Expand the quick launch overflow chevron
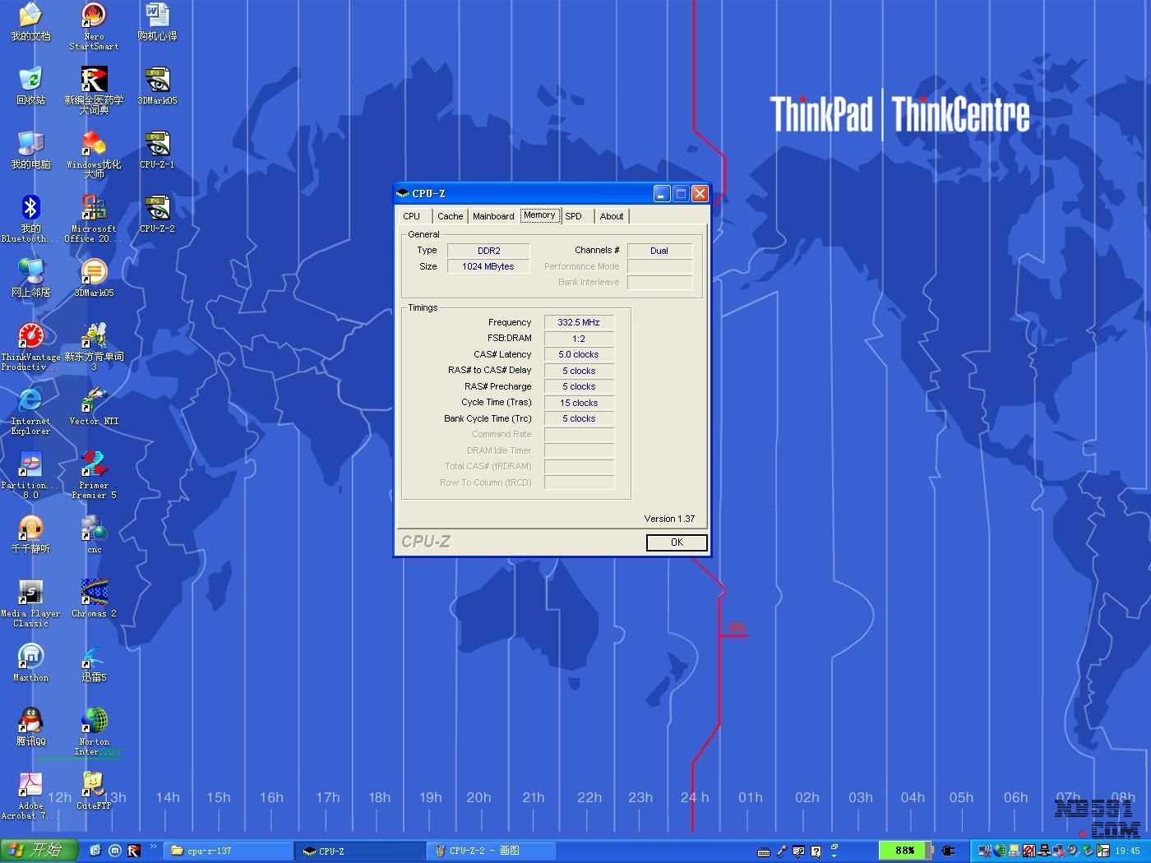The height and width of the screenshot is (863, 1151). tap(153, 846)
